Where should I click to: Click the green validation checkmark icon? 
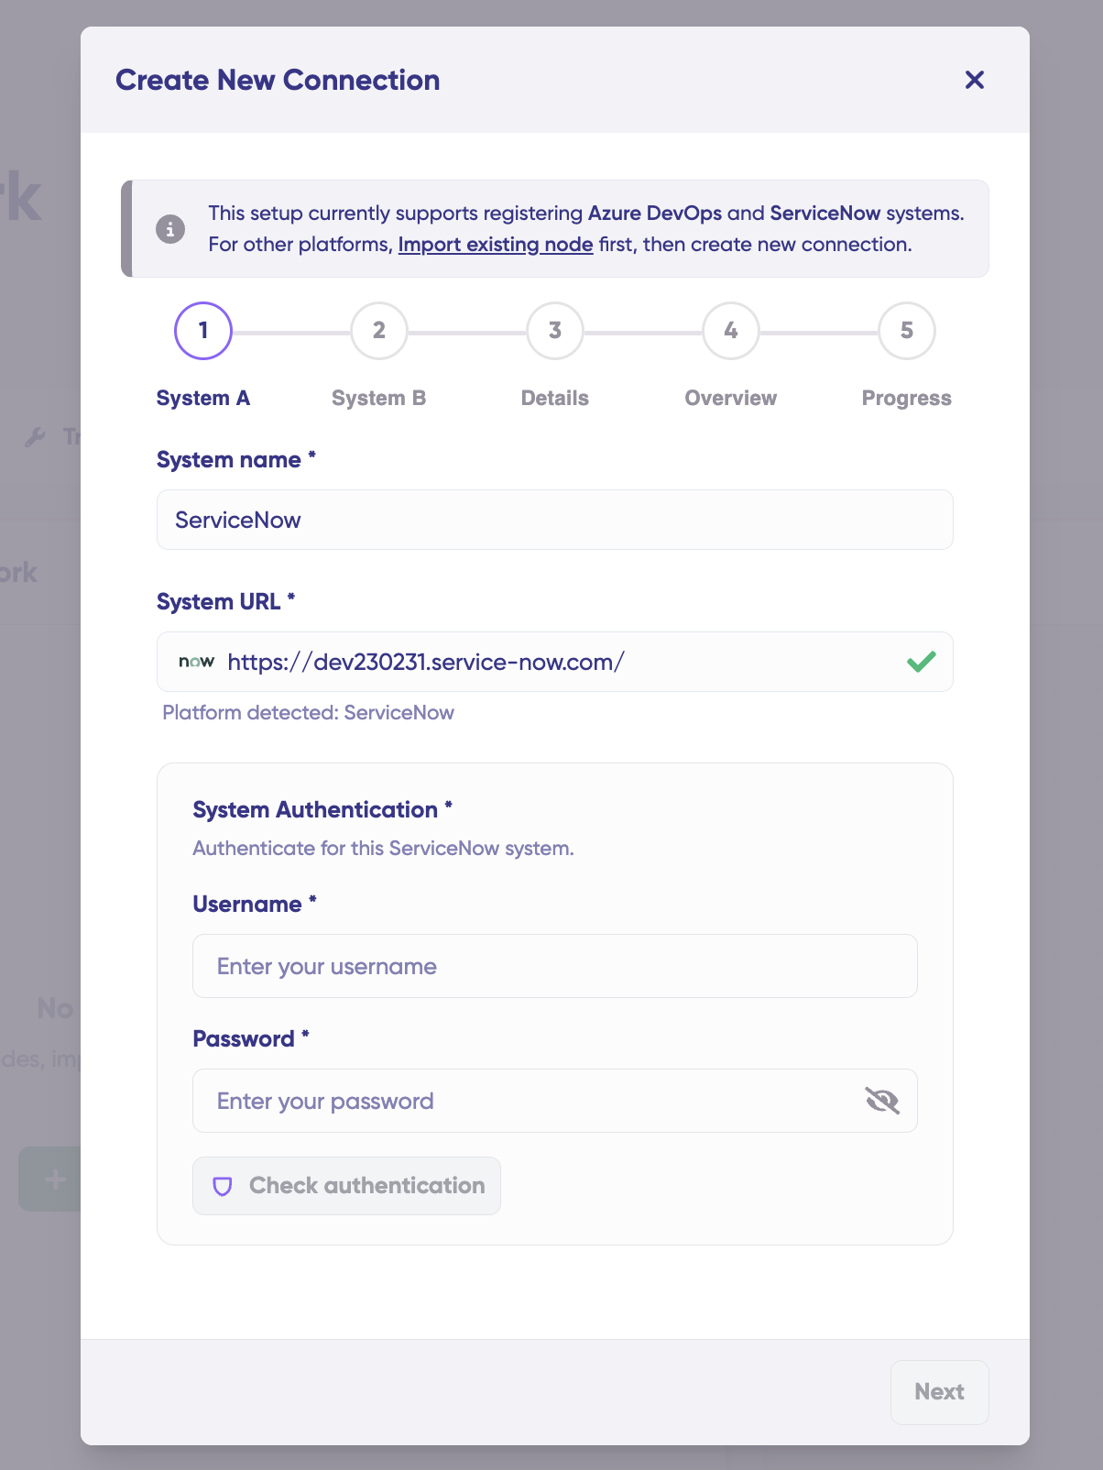[921, 662]
